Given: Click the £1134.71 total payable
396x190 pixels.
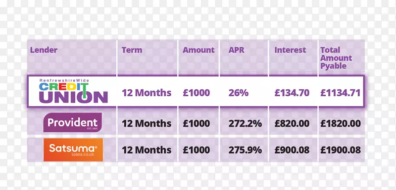Looking at the screenshot, I should (x=340, y=93).
